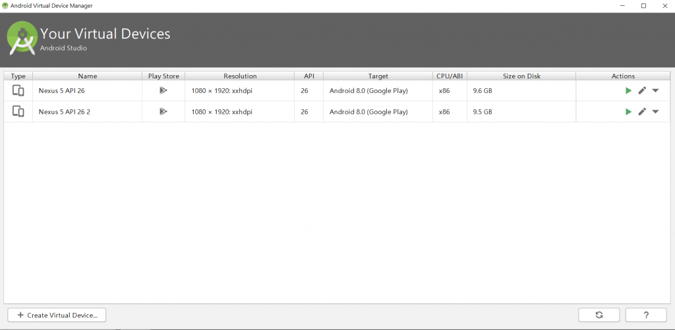Sort by the Size on Disk column header

521,76
